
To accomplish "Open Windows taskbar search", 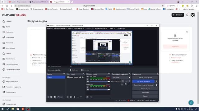I will tap(7, 109).
